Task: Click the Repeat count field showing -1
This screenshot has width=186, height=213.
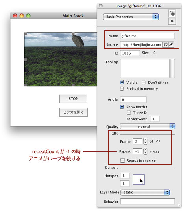Action: (137, 151)
